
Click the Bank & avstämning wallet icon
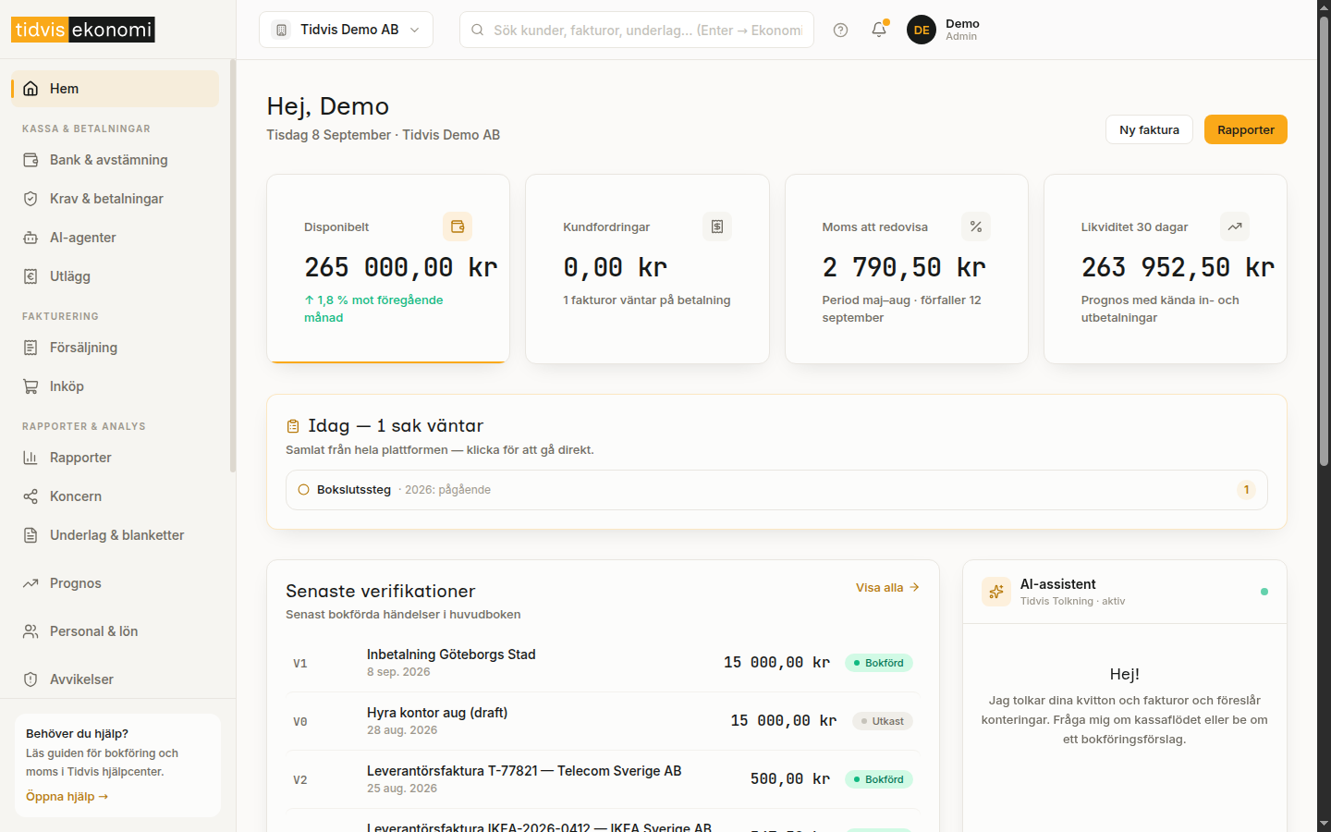[31, 160]
